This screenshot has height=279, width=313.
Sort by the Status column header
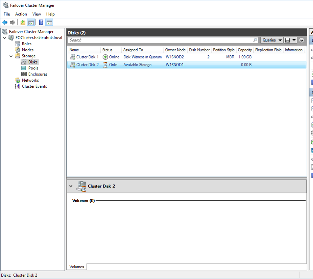coord(111,50)
